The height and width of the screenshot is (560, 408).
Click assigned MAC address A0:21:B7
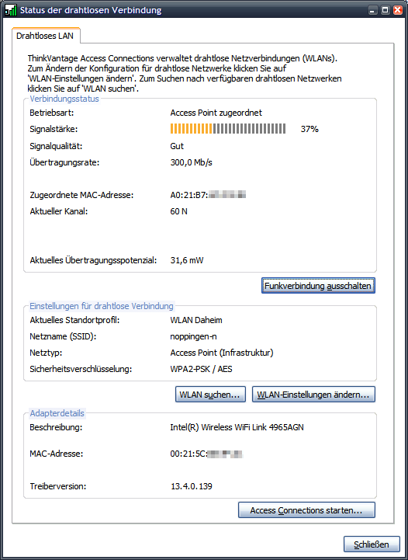[x=209, y=195]
